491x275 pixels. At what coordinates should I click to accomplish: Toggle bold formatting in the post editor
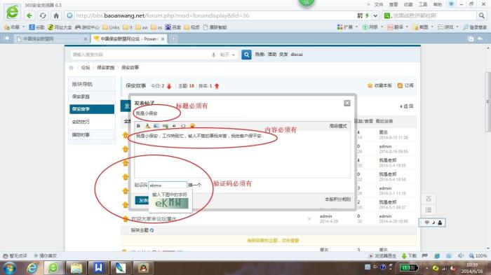(x=138, y=126)
